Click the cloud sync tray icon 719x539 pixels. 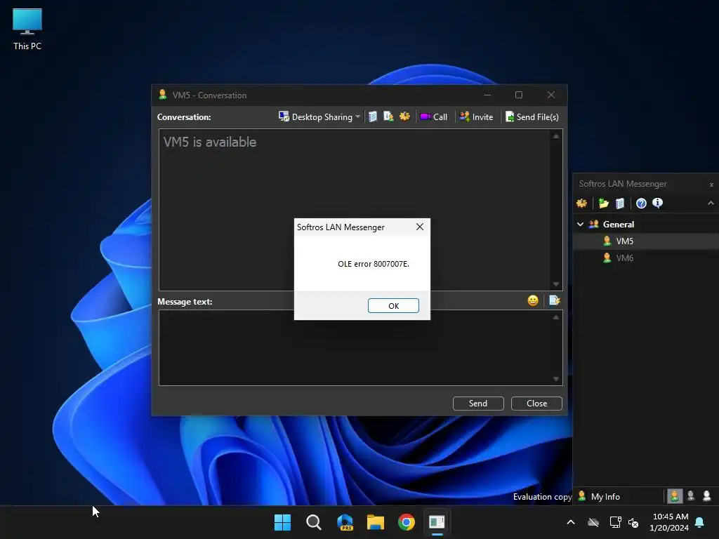(x=593, y=522)
